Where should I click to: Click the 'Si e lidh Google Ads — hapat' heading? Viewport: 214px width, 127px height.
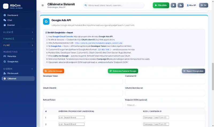[x=59, y=32]
